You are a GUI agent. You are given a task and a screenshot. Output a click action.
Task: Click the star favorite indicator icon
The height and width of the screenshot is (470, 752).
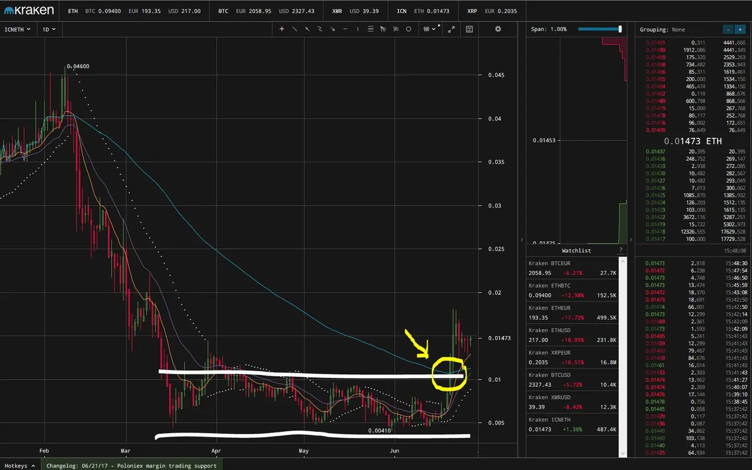pos(439,26)
